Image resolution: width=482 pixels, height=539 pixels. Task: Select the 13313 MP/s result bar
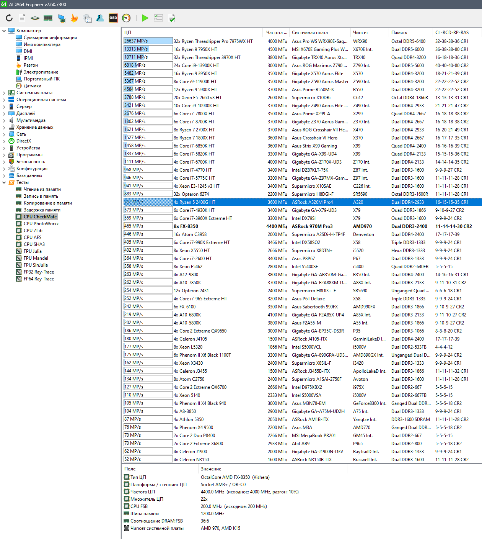(x=148, y=49)
